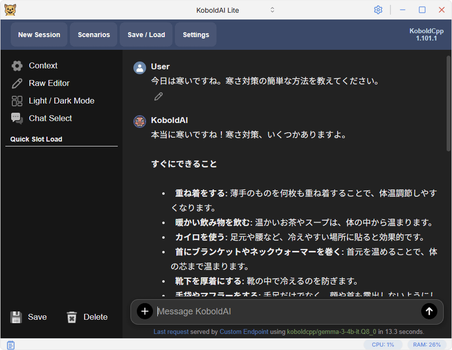This screenshot has width=452, height=350.
Task: Open the Settings button in top bar
Action: (196, 35)
